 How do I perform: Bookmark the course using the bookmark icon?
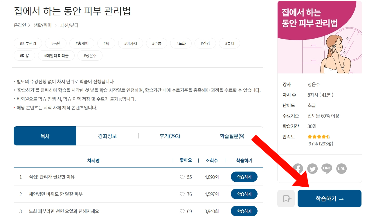pos(286,198)
